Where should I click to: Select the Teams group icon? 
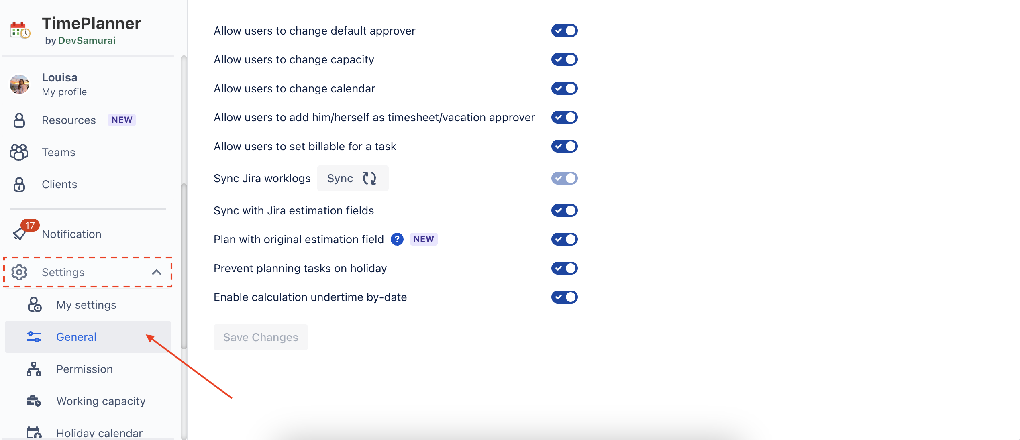tap(19, 152)
